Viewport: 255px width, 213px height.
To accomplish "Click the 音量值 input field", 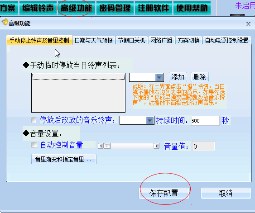I will click(203, 146).
